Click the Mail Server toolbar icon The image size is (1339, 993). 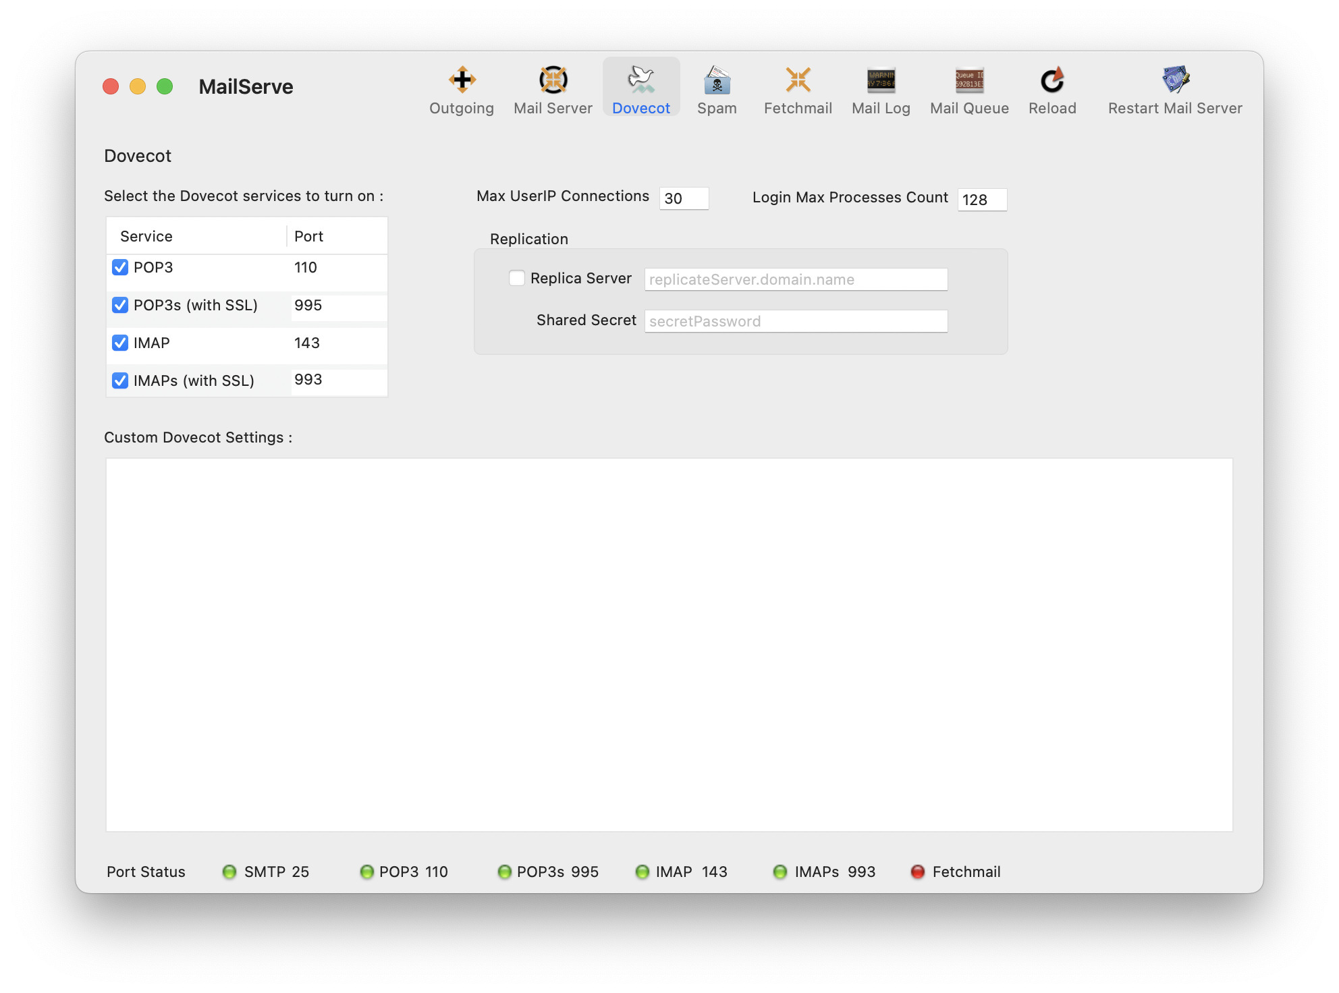[x=553, y=81]
